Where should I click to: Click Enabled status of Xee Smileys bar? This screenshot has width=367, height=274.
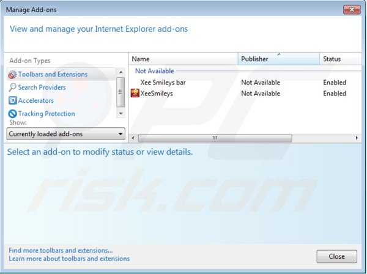[335, 83]
